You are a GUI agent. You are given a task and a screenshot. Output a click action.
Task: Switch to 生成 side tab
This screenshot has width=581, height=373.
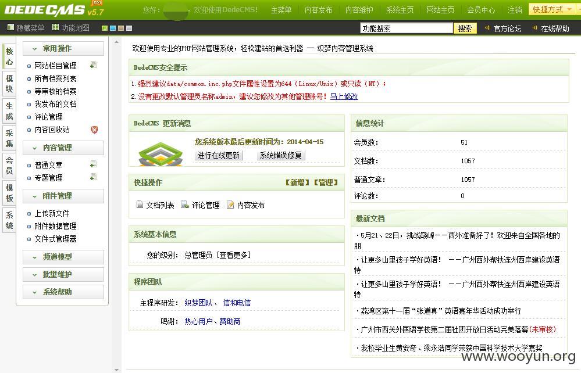(x=9, y=111)
